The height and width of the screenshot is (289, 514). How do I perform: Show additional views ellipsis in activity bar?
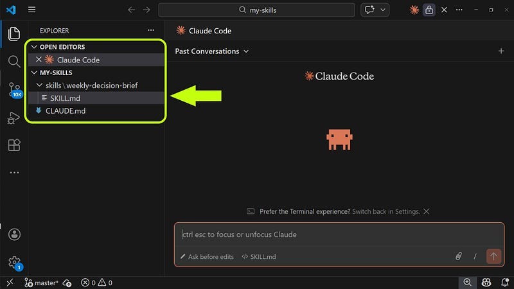tap(14, 172)
